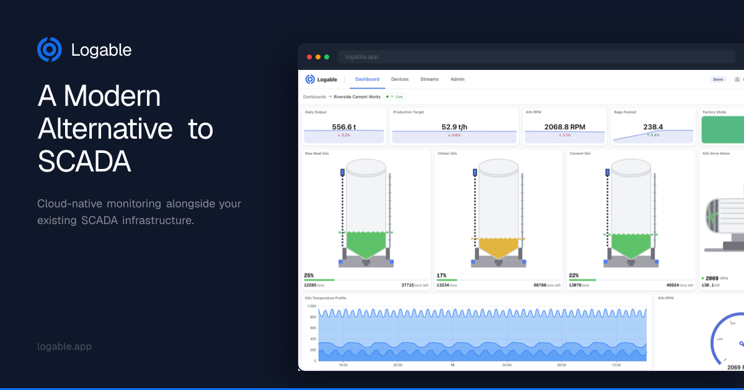This screenshot has width=744, height=390.
Task: Click the '13234 tons' value
Action: click(447, 285)
